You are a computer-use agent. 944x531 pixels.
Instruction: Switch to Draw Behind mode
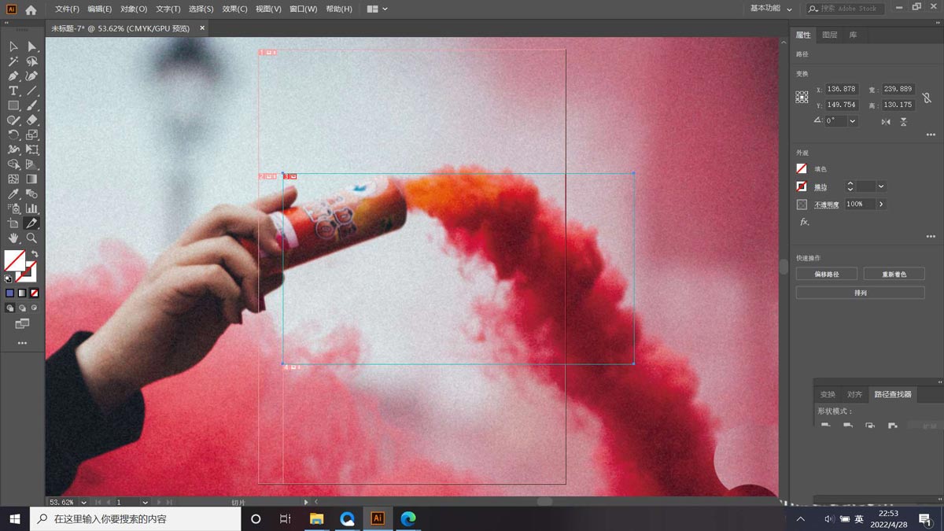22,308
